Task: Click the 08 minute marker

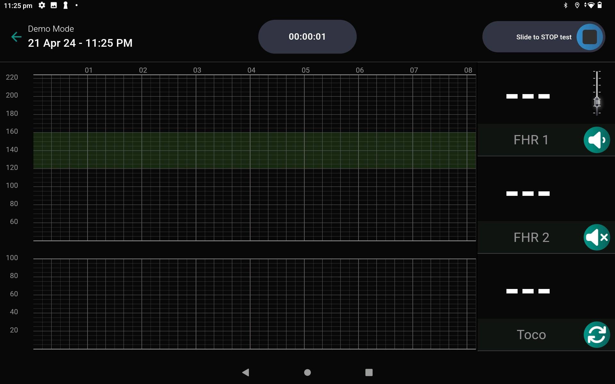Action: (x=468, y=70)
